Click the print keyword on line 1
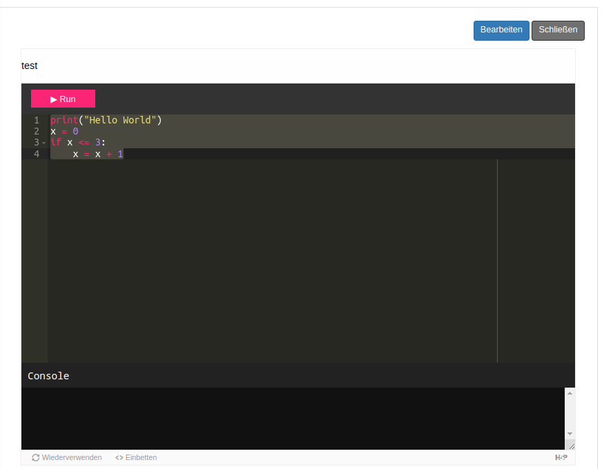Screen dimensions: 602x469 [64, 121]
